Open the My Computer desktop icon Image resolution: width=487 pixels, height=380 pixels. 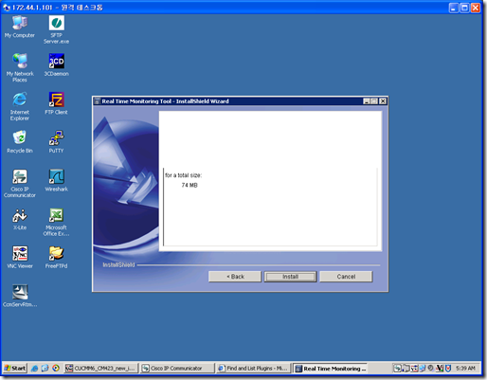pyautogui.click(x=20, y=27)
